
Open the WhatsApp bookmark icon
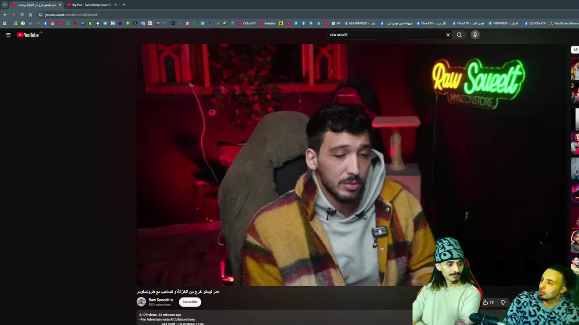point(68,23)
